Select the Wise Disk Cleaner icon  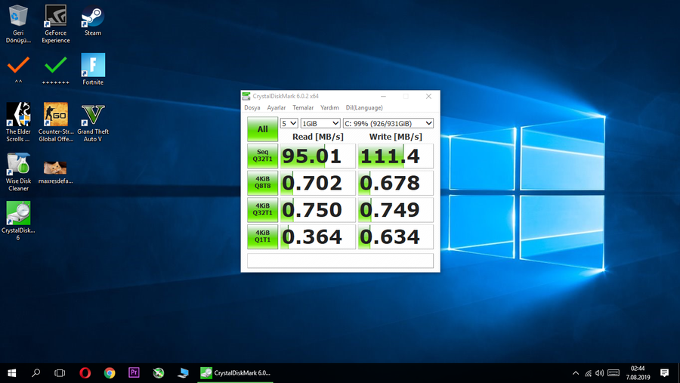[x=18, y=165]
